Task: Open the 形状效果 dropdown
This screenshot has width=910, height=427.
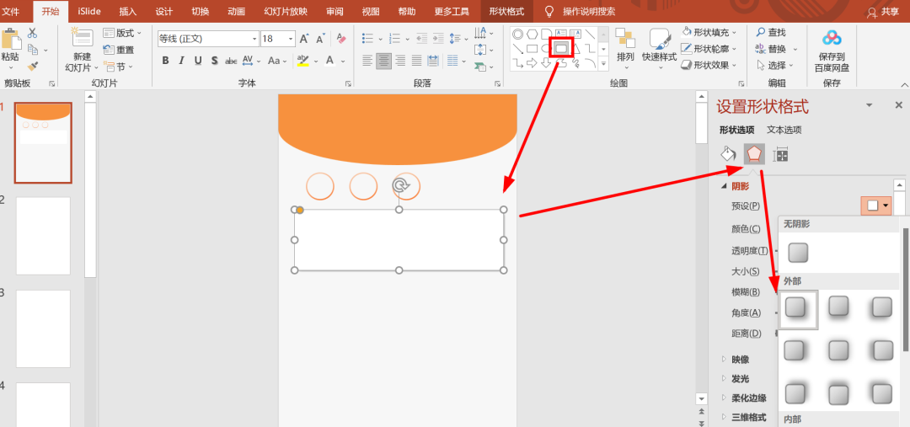Action: pos(709,65)
